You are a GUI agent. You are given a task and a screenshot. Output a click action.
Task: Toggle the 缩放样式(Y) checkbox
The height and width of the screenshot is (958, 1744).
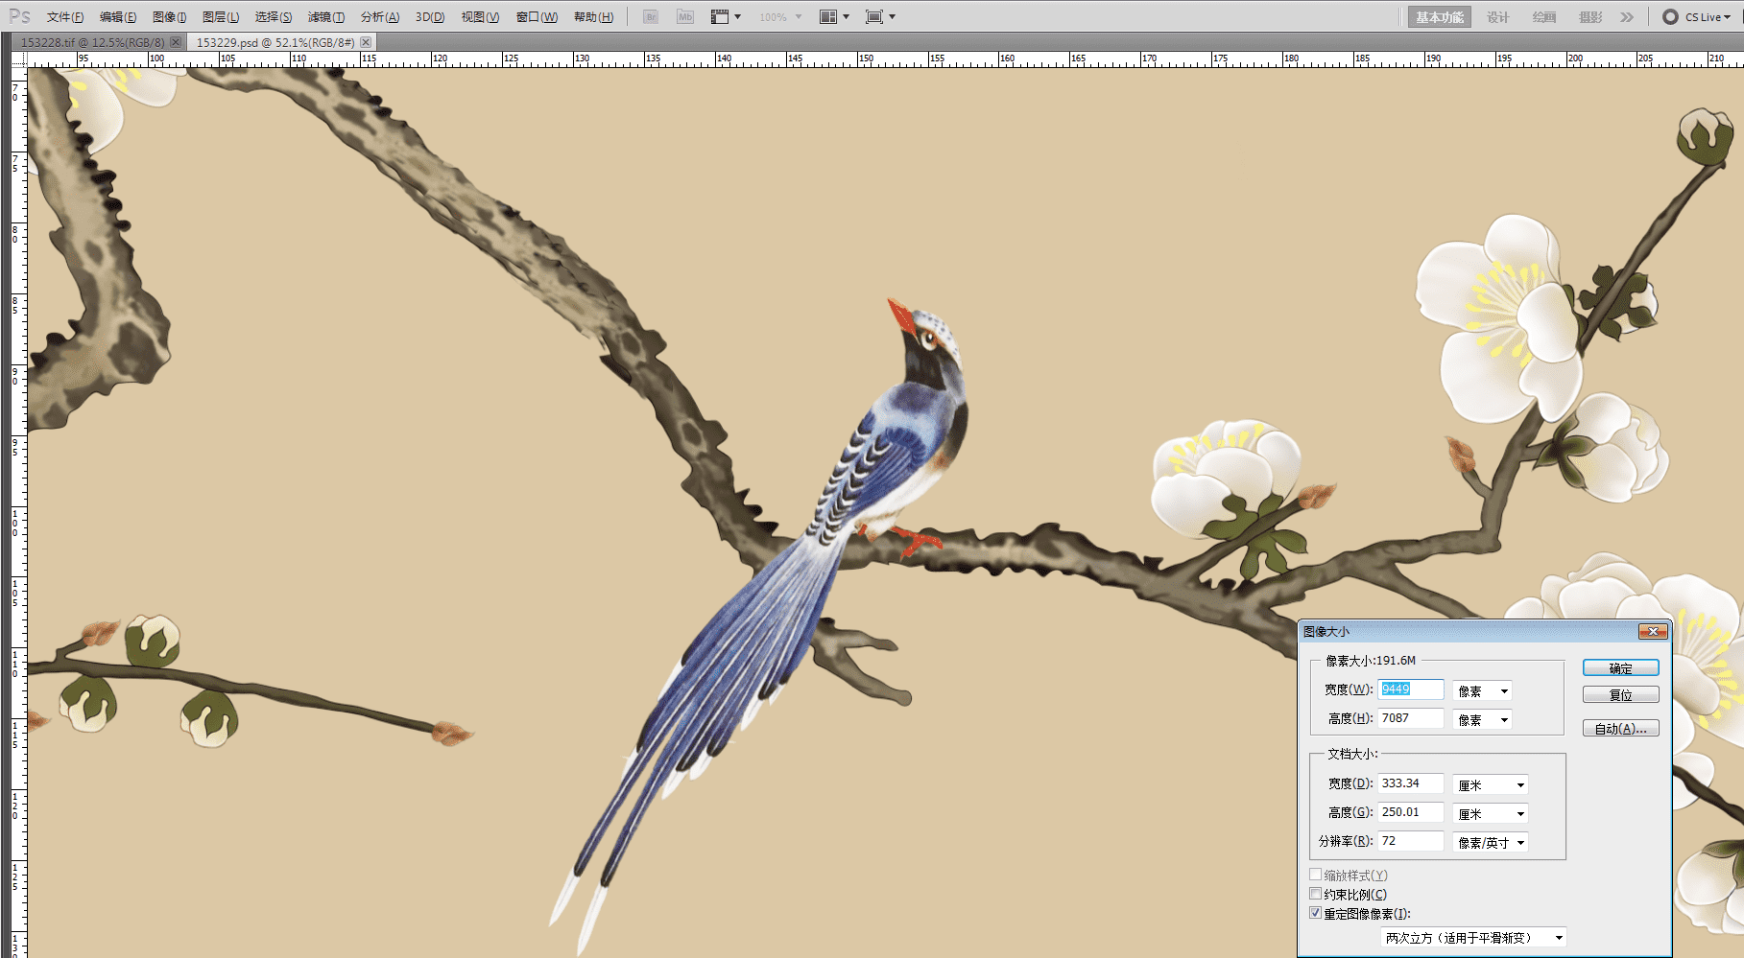point(1316,875)
